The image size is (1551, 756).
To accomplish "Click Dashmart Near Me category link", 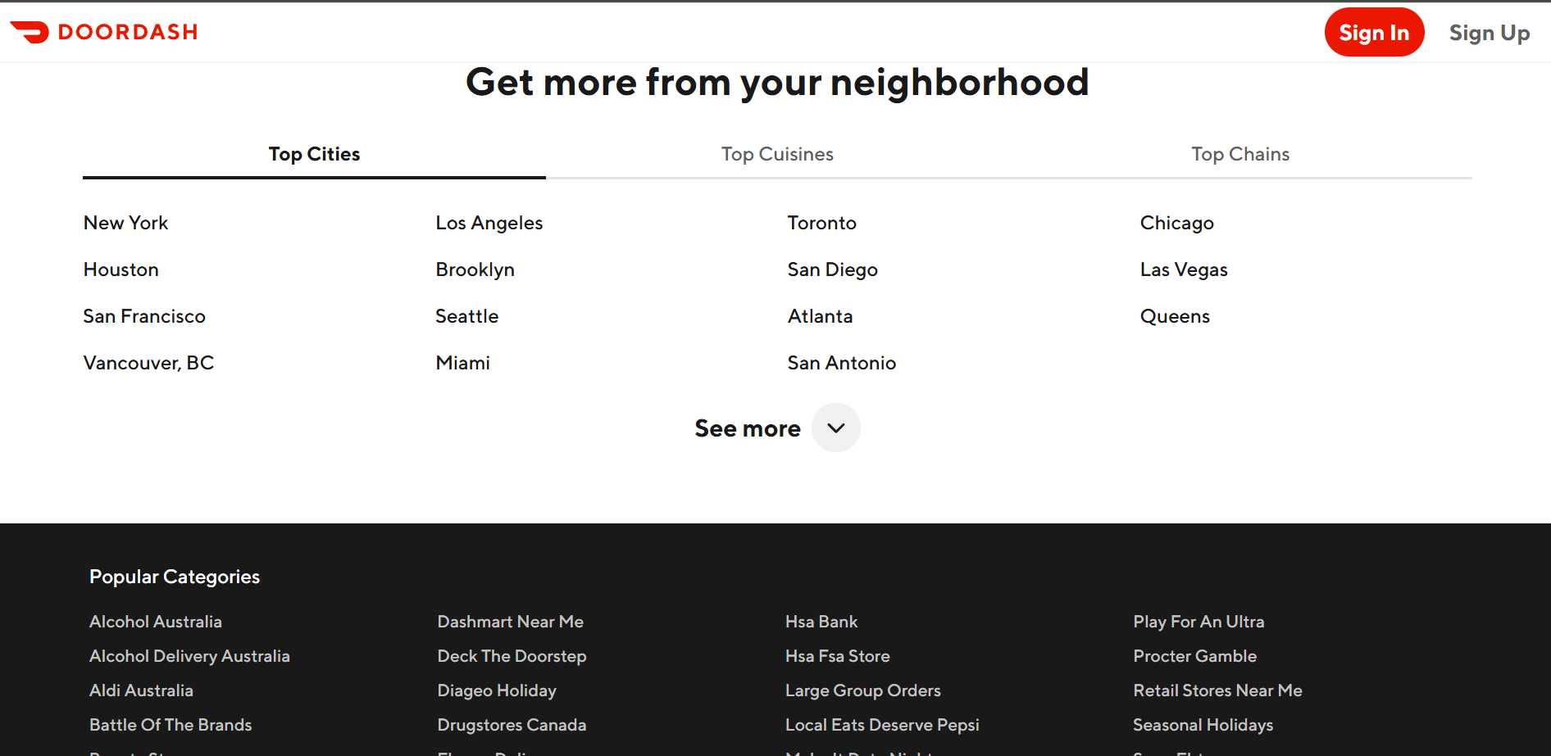I will pos(510,622).
